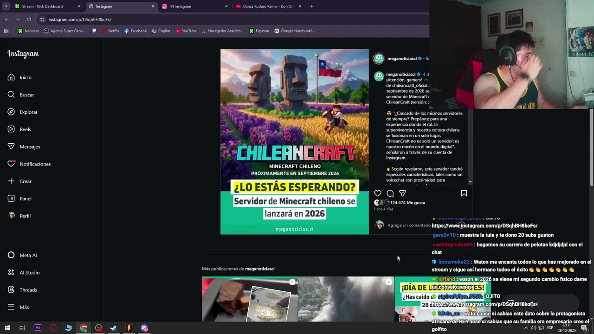Open the Windows Start menu
594x334 pixels.
click(7, 328)
